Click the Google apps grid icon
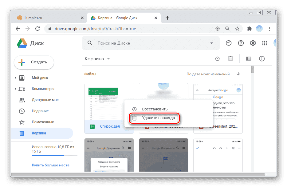 point(264,43)
